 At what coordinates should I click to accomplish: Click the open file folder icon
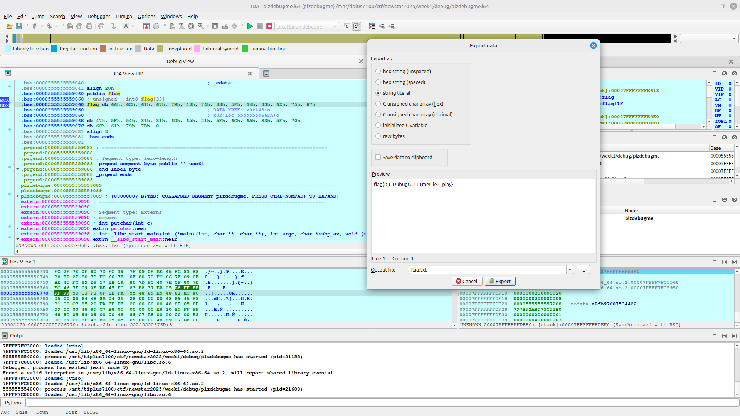click(x=9, y=27)
